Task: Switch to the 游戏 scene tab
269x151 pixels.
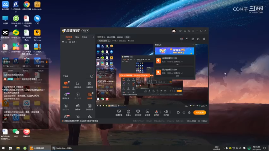Action: [77, 37]
